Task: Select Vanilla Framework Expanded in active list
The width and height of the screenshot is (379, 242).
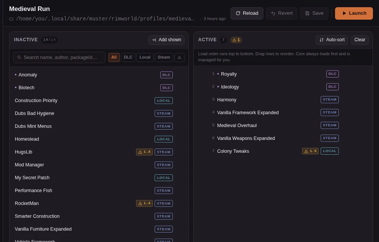Action: 283,112
